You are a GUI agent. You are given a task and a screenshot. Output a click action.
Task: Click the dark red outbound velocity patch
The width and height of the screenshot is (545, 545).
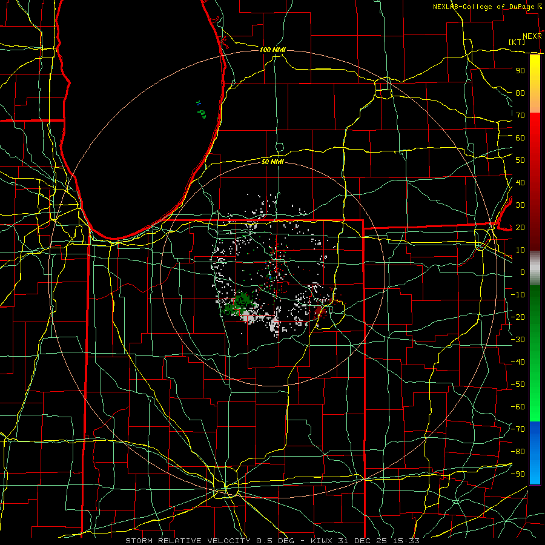319,311
